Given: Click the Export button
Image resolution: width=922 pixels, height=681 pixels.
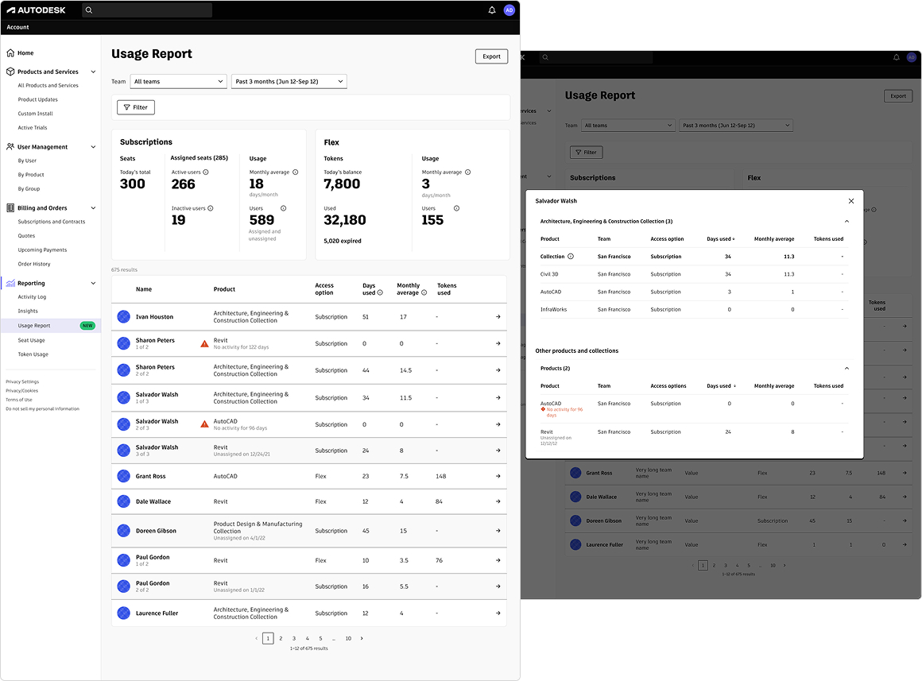Looking at the screenshot, I should click(491, 56).
